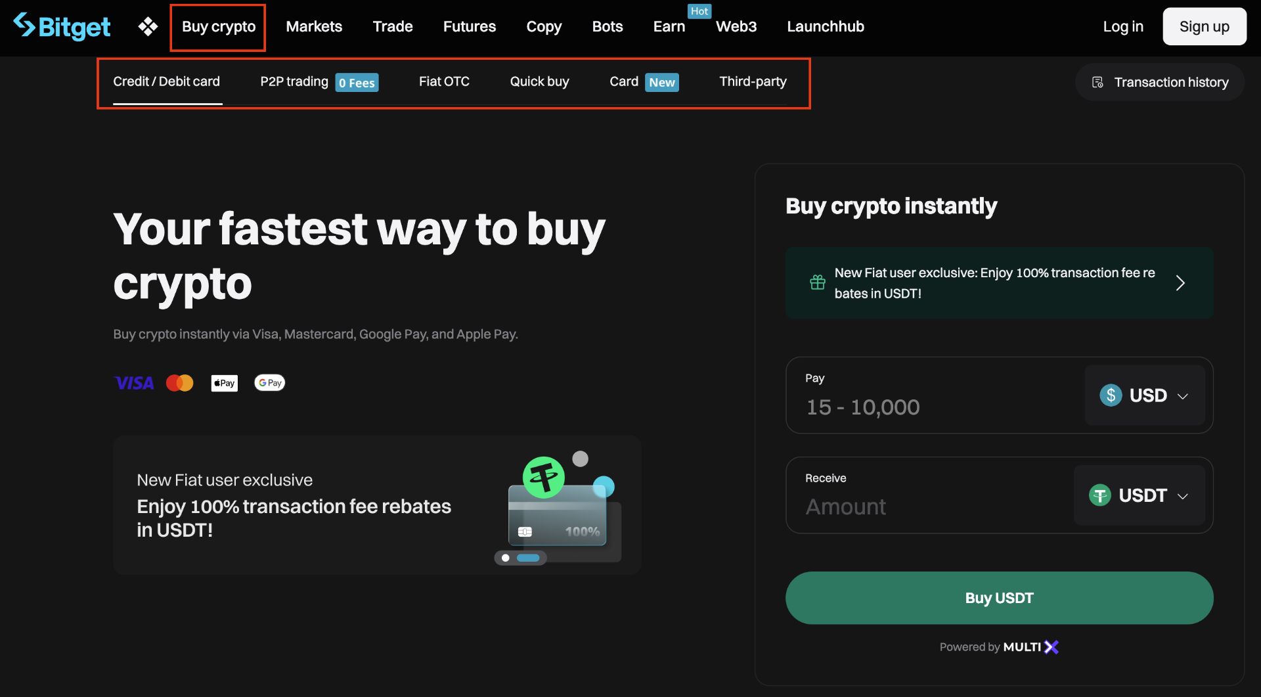Screen dimensions: 1261x697
Task: Click the gift box icon in promo banner
Action: tap(817, 282)
